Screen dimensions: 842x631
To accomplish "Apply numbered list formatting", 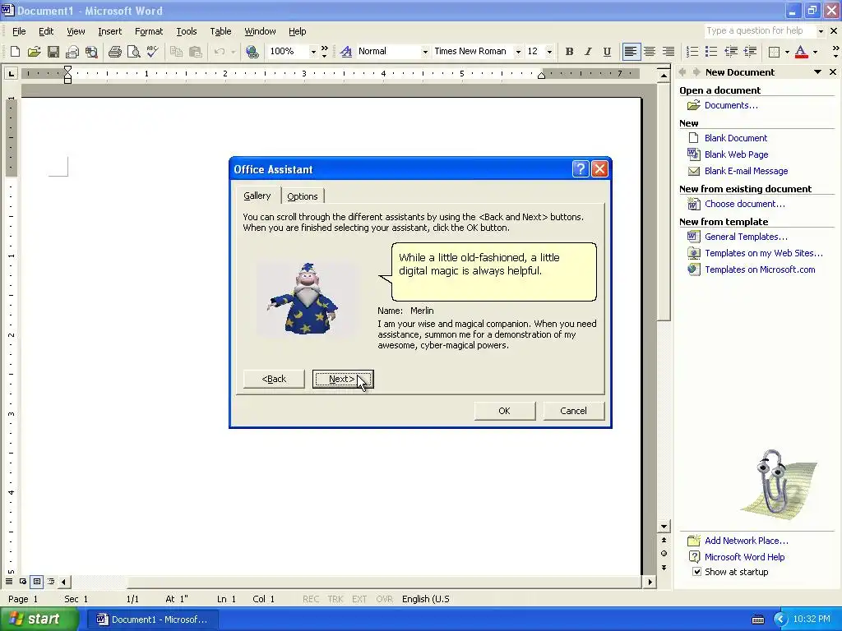I will 692,52.
